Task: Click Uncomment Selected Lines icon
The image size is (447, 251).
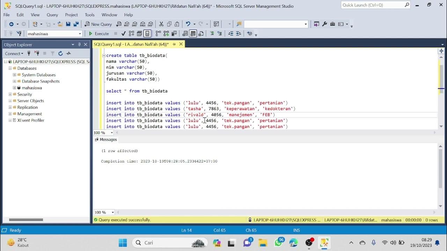Action: 219,33
